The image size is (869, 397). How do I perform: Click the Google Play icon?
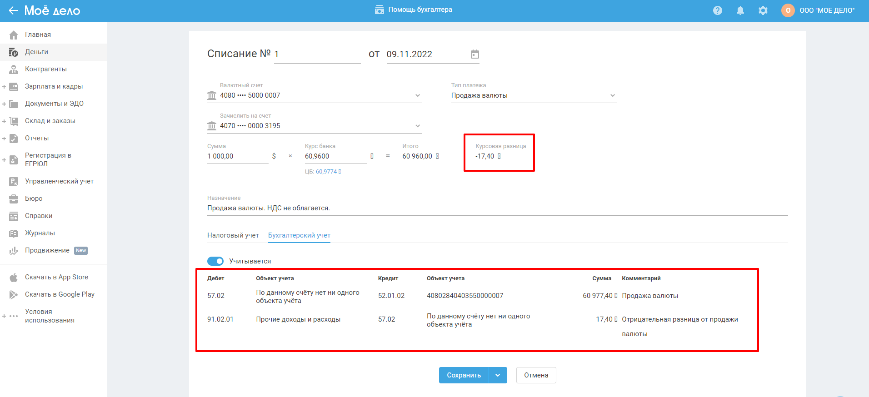(x=14, y=295)
